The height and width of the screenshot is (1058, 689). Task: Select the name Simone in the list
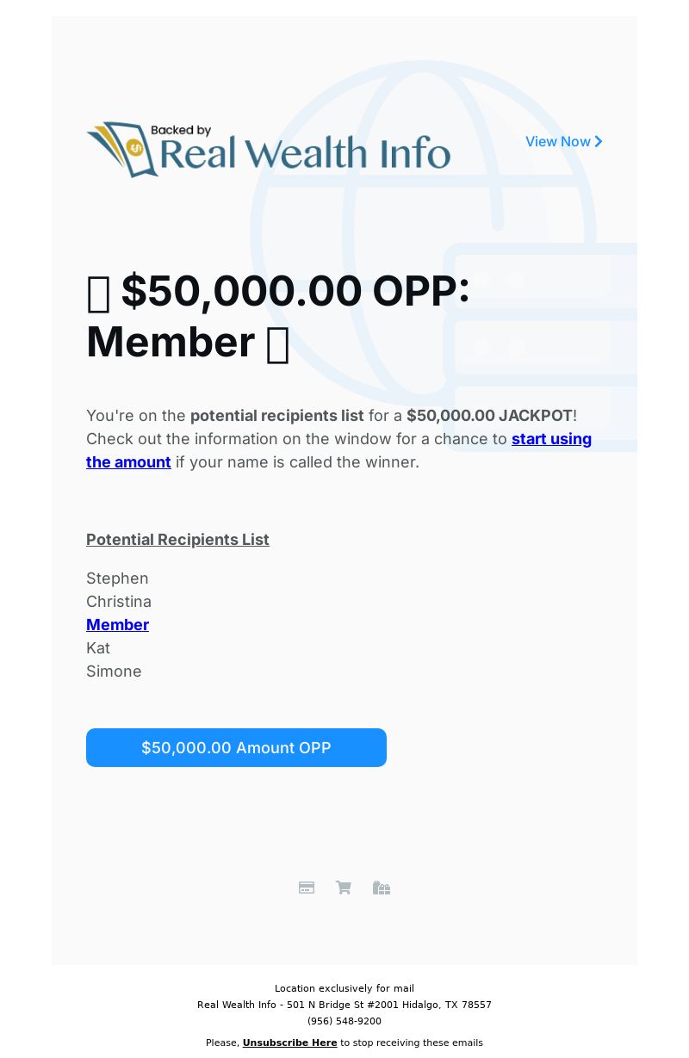pyautogui.click(x=114, y=671)
